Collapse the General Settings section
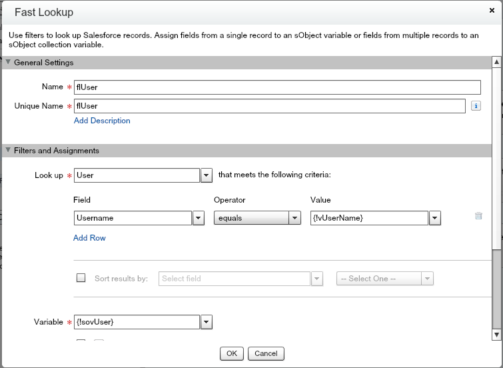This screenshot has height=368, width=503. coord(8,63)
